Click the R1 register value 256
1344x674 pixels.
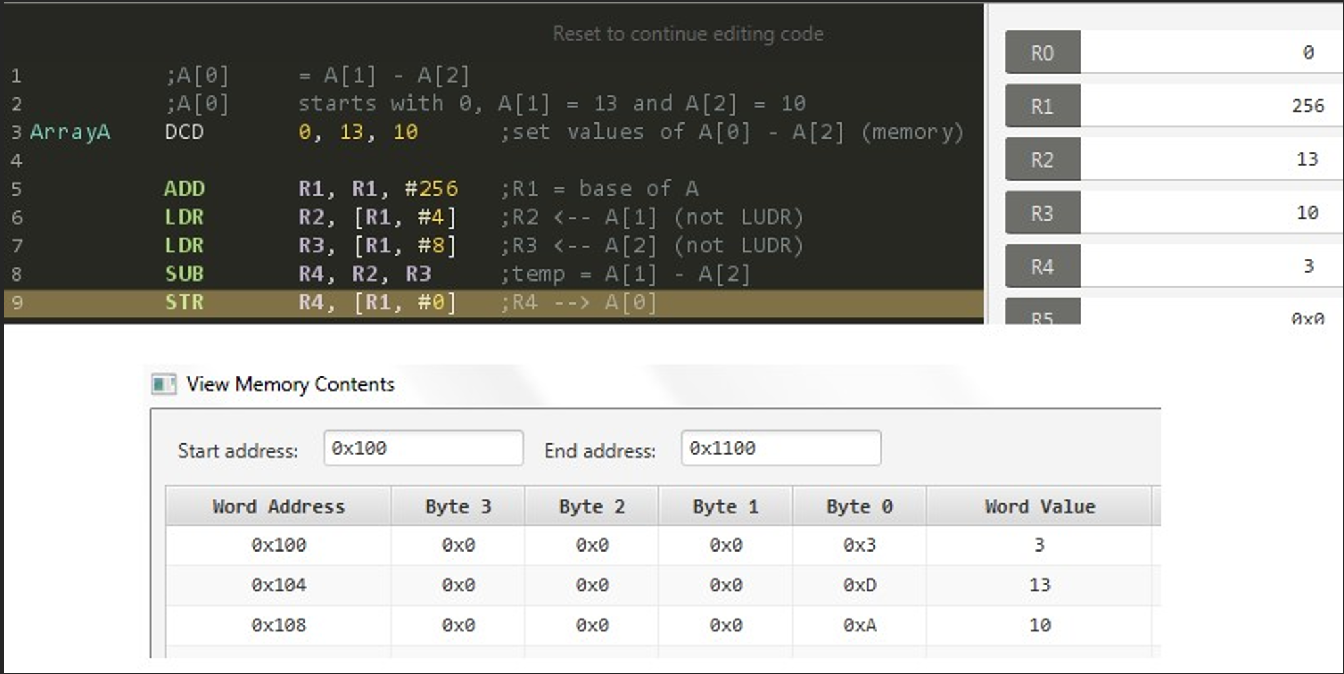[x=1307, y=106]
